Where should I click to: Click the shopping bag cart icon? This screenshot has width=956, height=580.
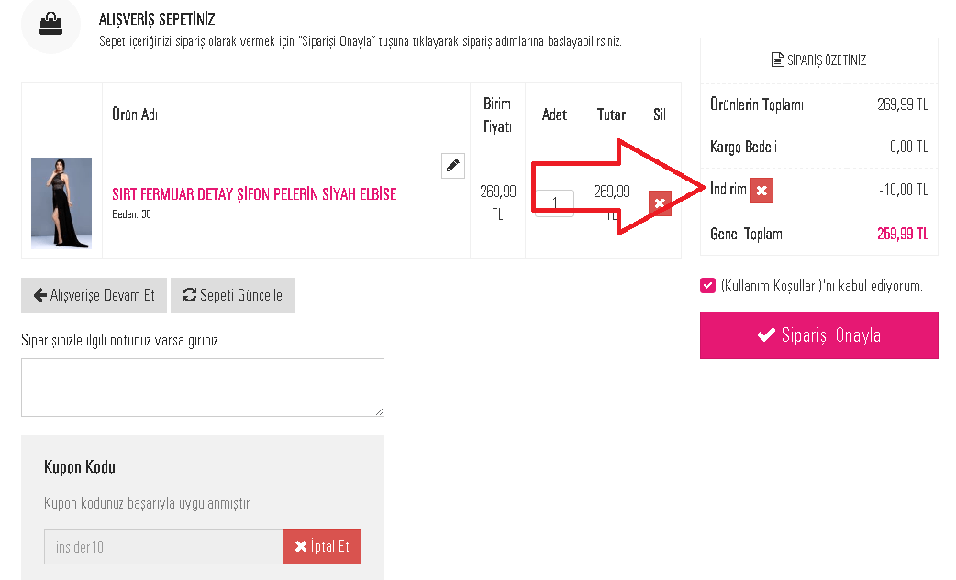pyautogui.click(x=50, y=24)
